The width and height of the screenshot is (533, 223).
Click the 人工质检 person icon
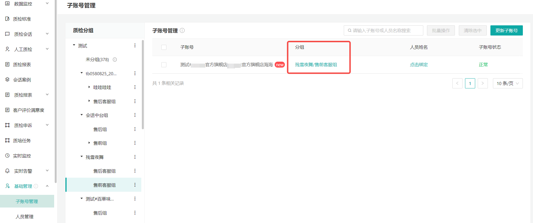point(7,49)
